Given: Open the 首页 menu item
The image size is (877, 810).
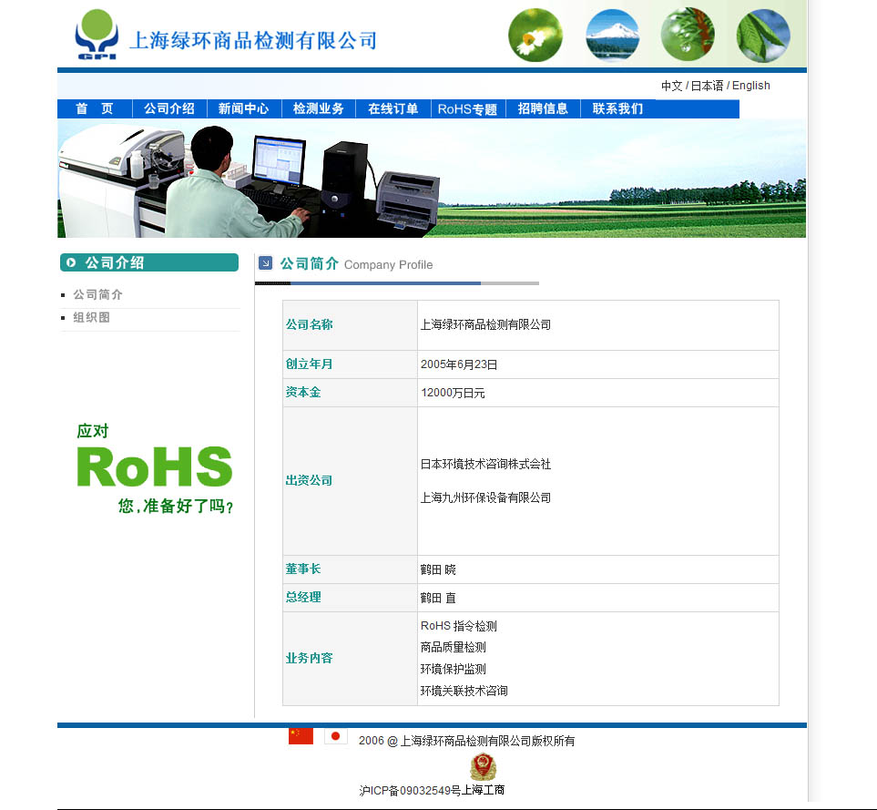Looking at the screenshot, I should [95, 108].
